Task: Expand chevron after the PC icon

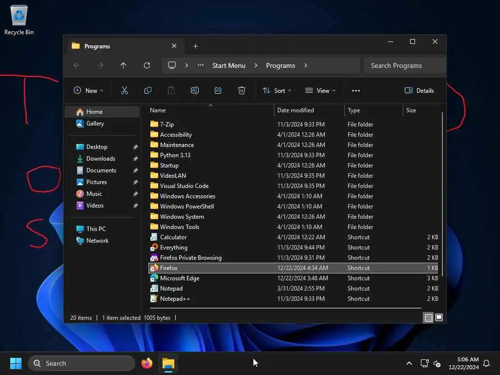Action: pyautogui.click(x=186, y=65)
